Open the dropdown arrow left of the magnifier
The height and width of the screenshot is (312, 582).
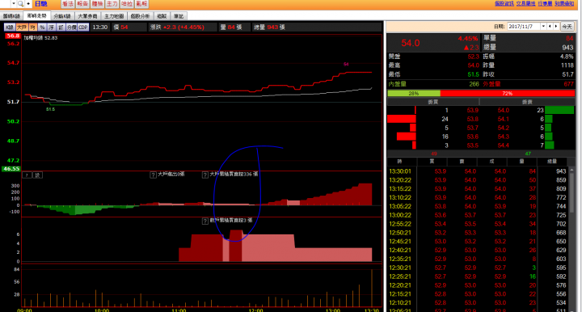[14, 4]
